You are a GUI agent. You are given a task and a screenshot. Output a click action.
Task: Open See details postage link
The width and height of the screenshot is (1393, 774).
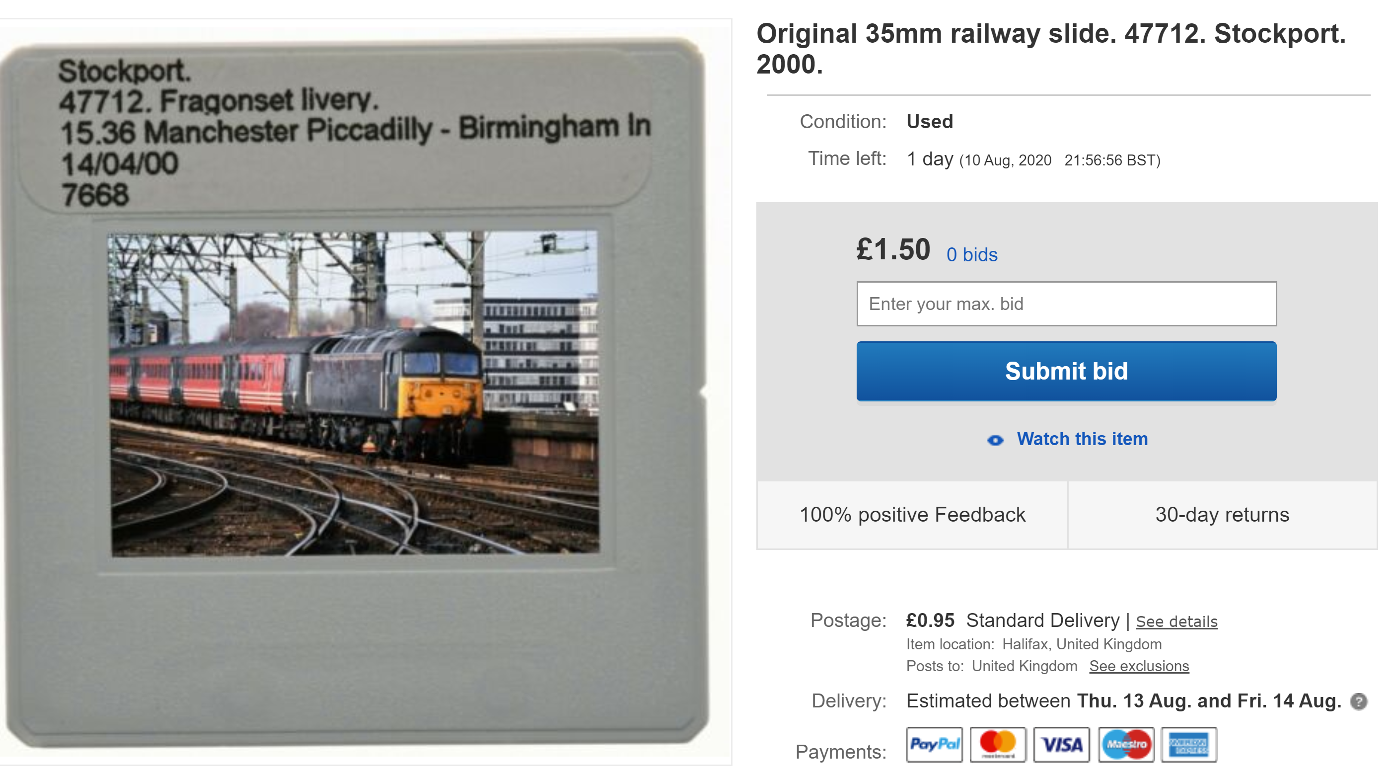pos(1176,621)
